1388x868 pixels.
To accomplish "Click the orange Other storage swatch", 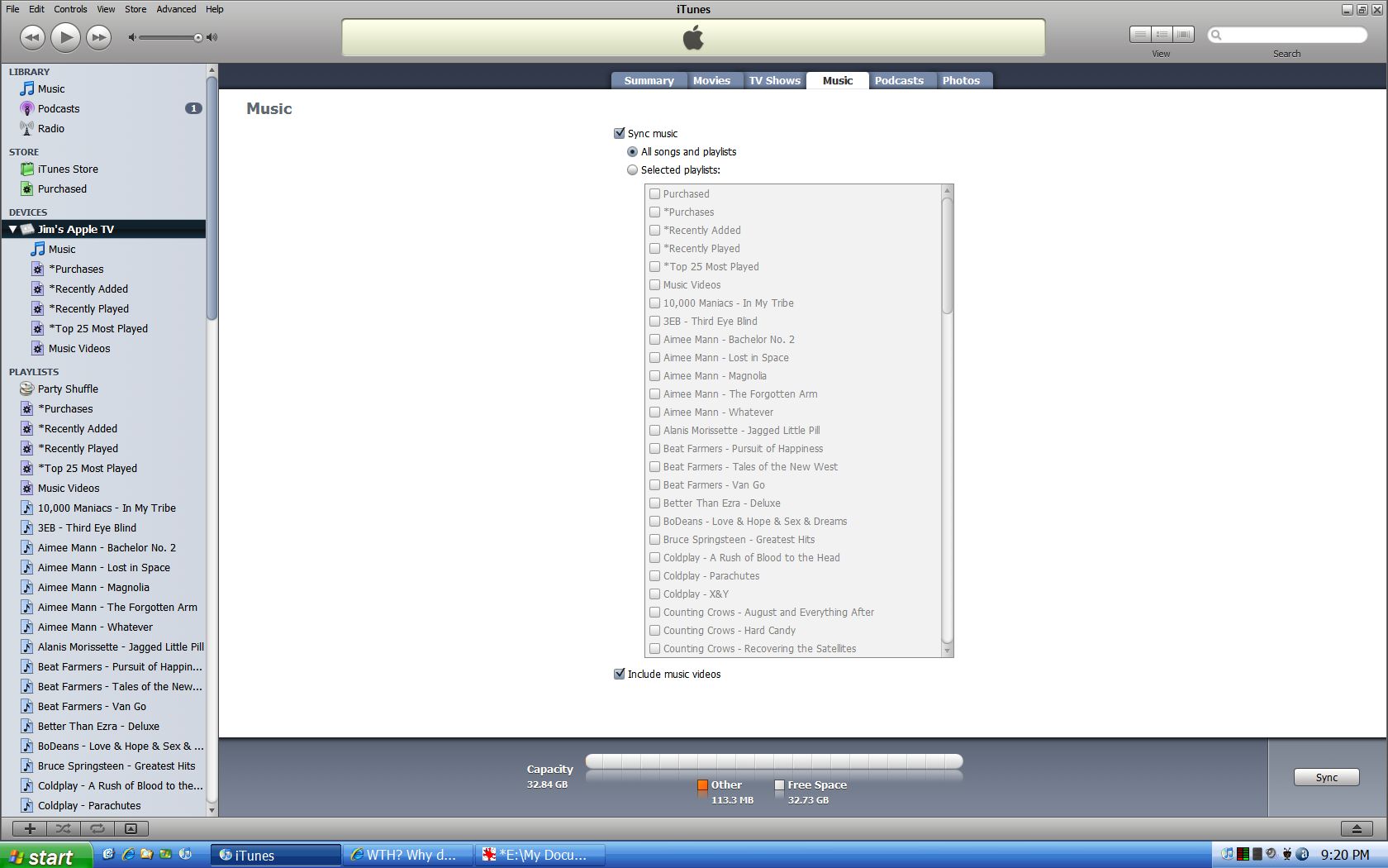I will click(702, 785).
